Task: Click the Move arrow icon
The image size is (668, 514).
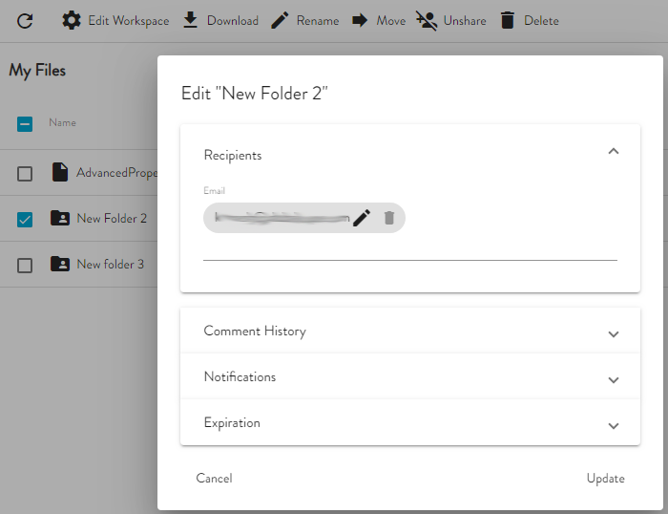Action: [360, 20]
